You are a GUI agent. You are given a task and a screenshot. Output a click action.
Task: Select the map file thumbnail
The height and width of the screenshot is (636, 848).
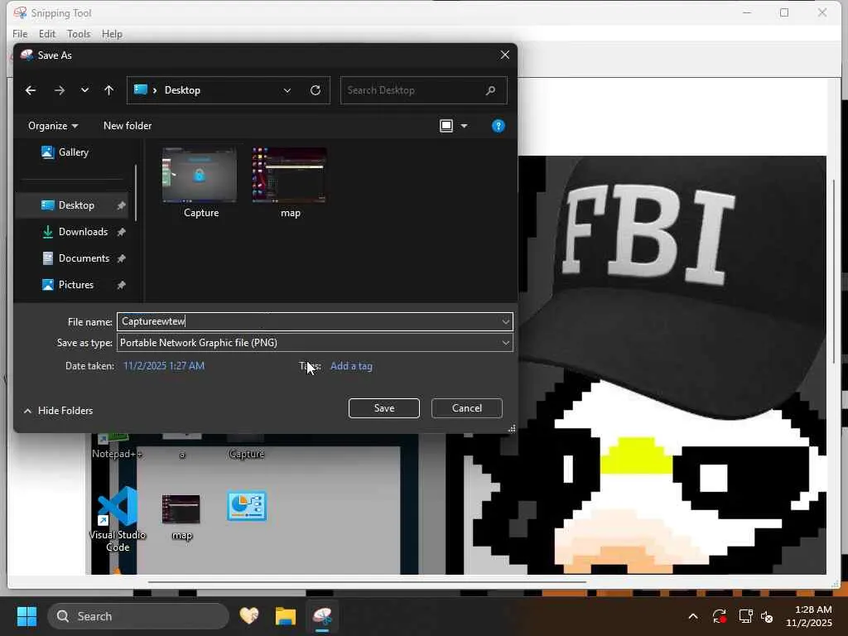tap(289, 175)
